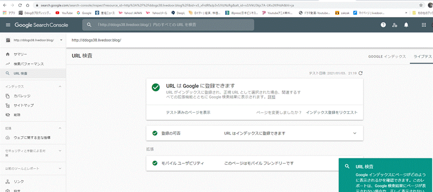Open the Google apps grid
Image resolution: width=433 pixels, height=192 pixels.
424,25
